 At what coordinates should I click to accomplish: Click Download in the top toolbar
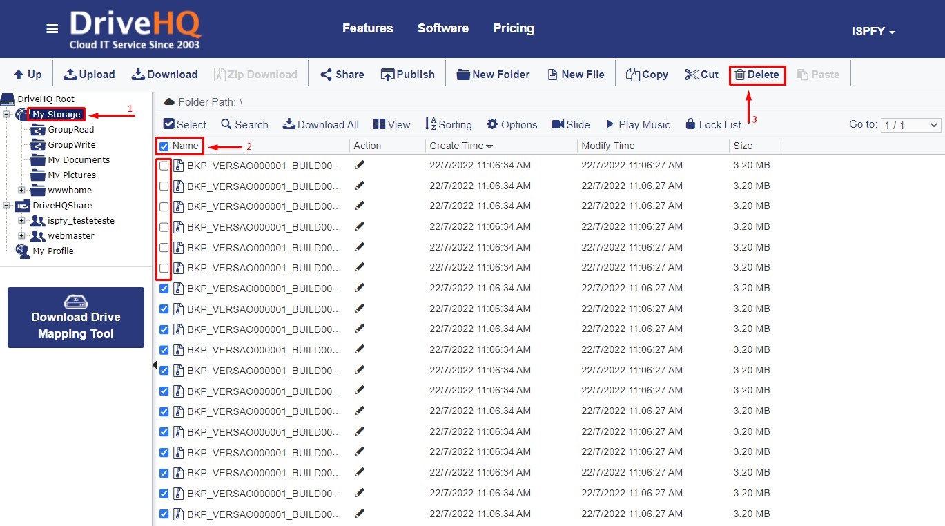tap(164, 75)
